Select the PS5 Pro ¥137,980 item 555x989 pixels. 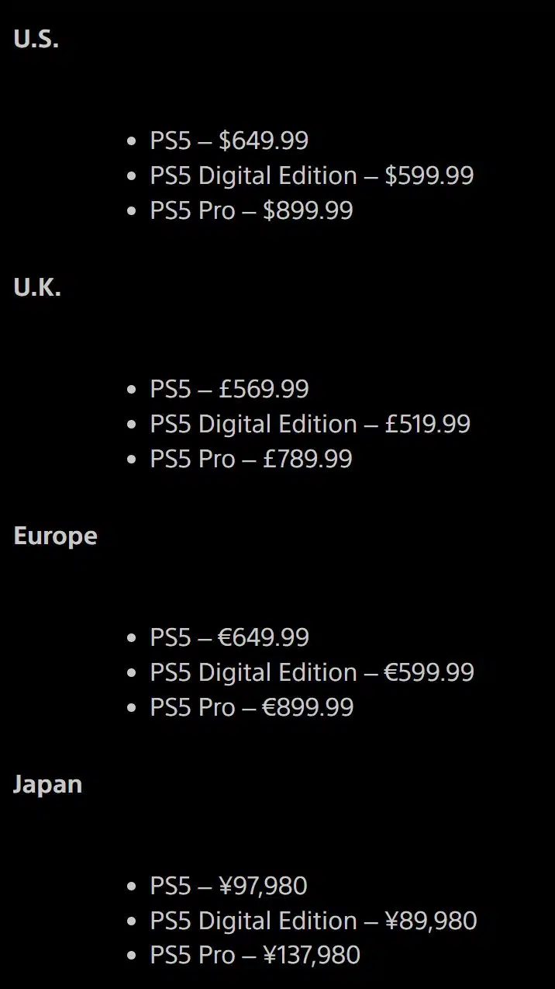click(x=255, y=956)
